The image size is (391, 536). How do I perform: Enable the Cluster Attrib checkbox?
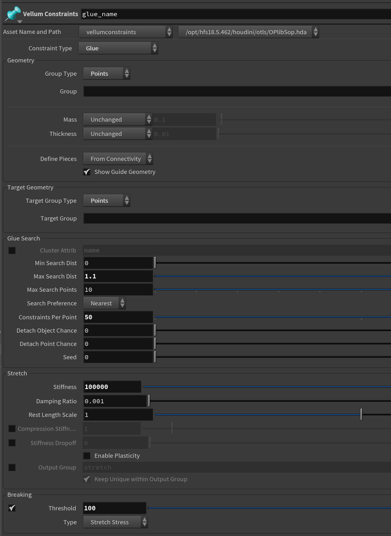pos(12,251)
